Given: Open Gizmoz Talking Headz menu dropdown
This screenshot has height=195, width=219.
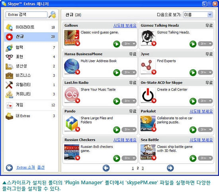Looking at the screenshot, I should click(x=205, y=44).
